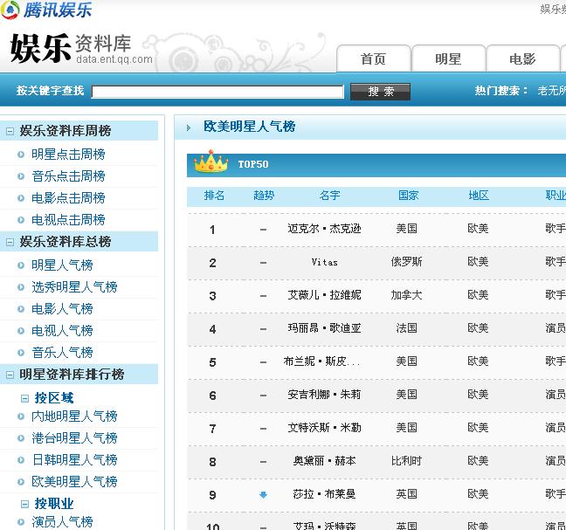This screenshot has width=566, height=530.
Task: Click the country 比利时 in row 8
Action: (x=406, y=461)
